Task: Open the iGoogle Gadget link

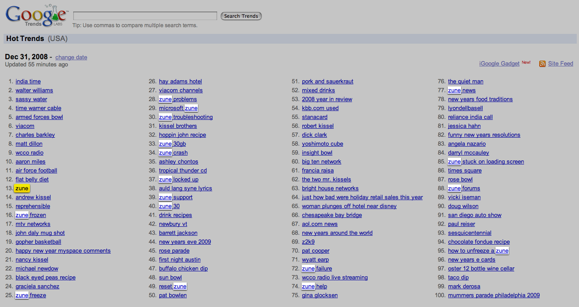Action: [x=499, y=64]
